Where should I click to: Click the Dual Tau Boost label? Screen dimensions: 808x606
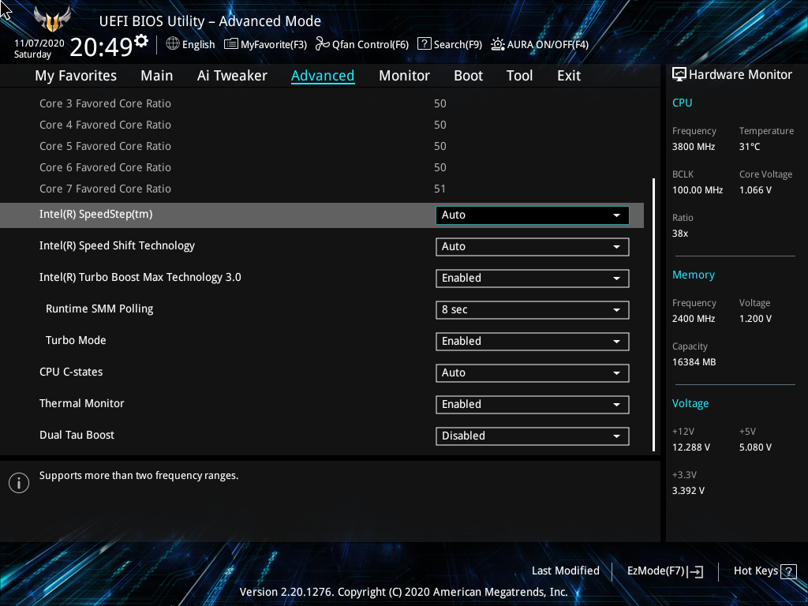(x=77, y=435)
